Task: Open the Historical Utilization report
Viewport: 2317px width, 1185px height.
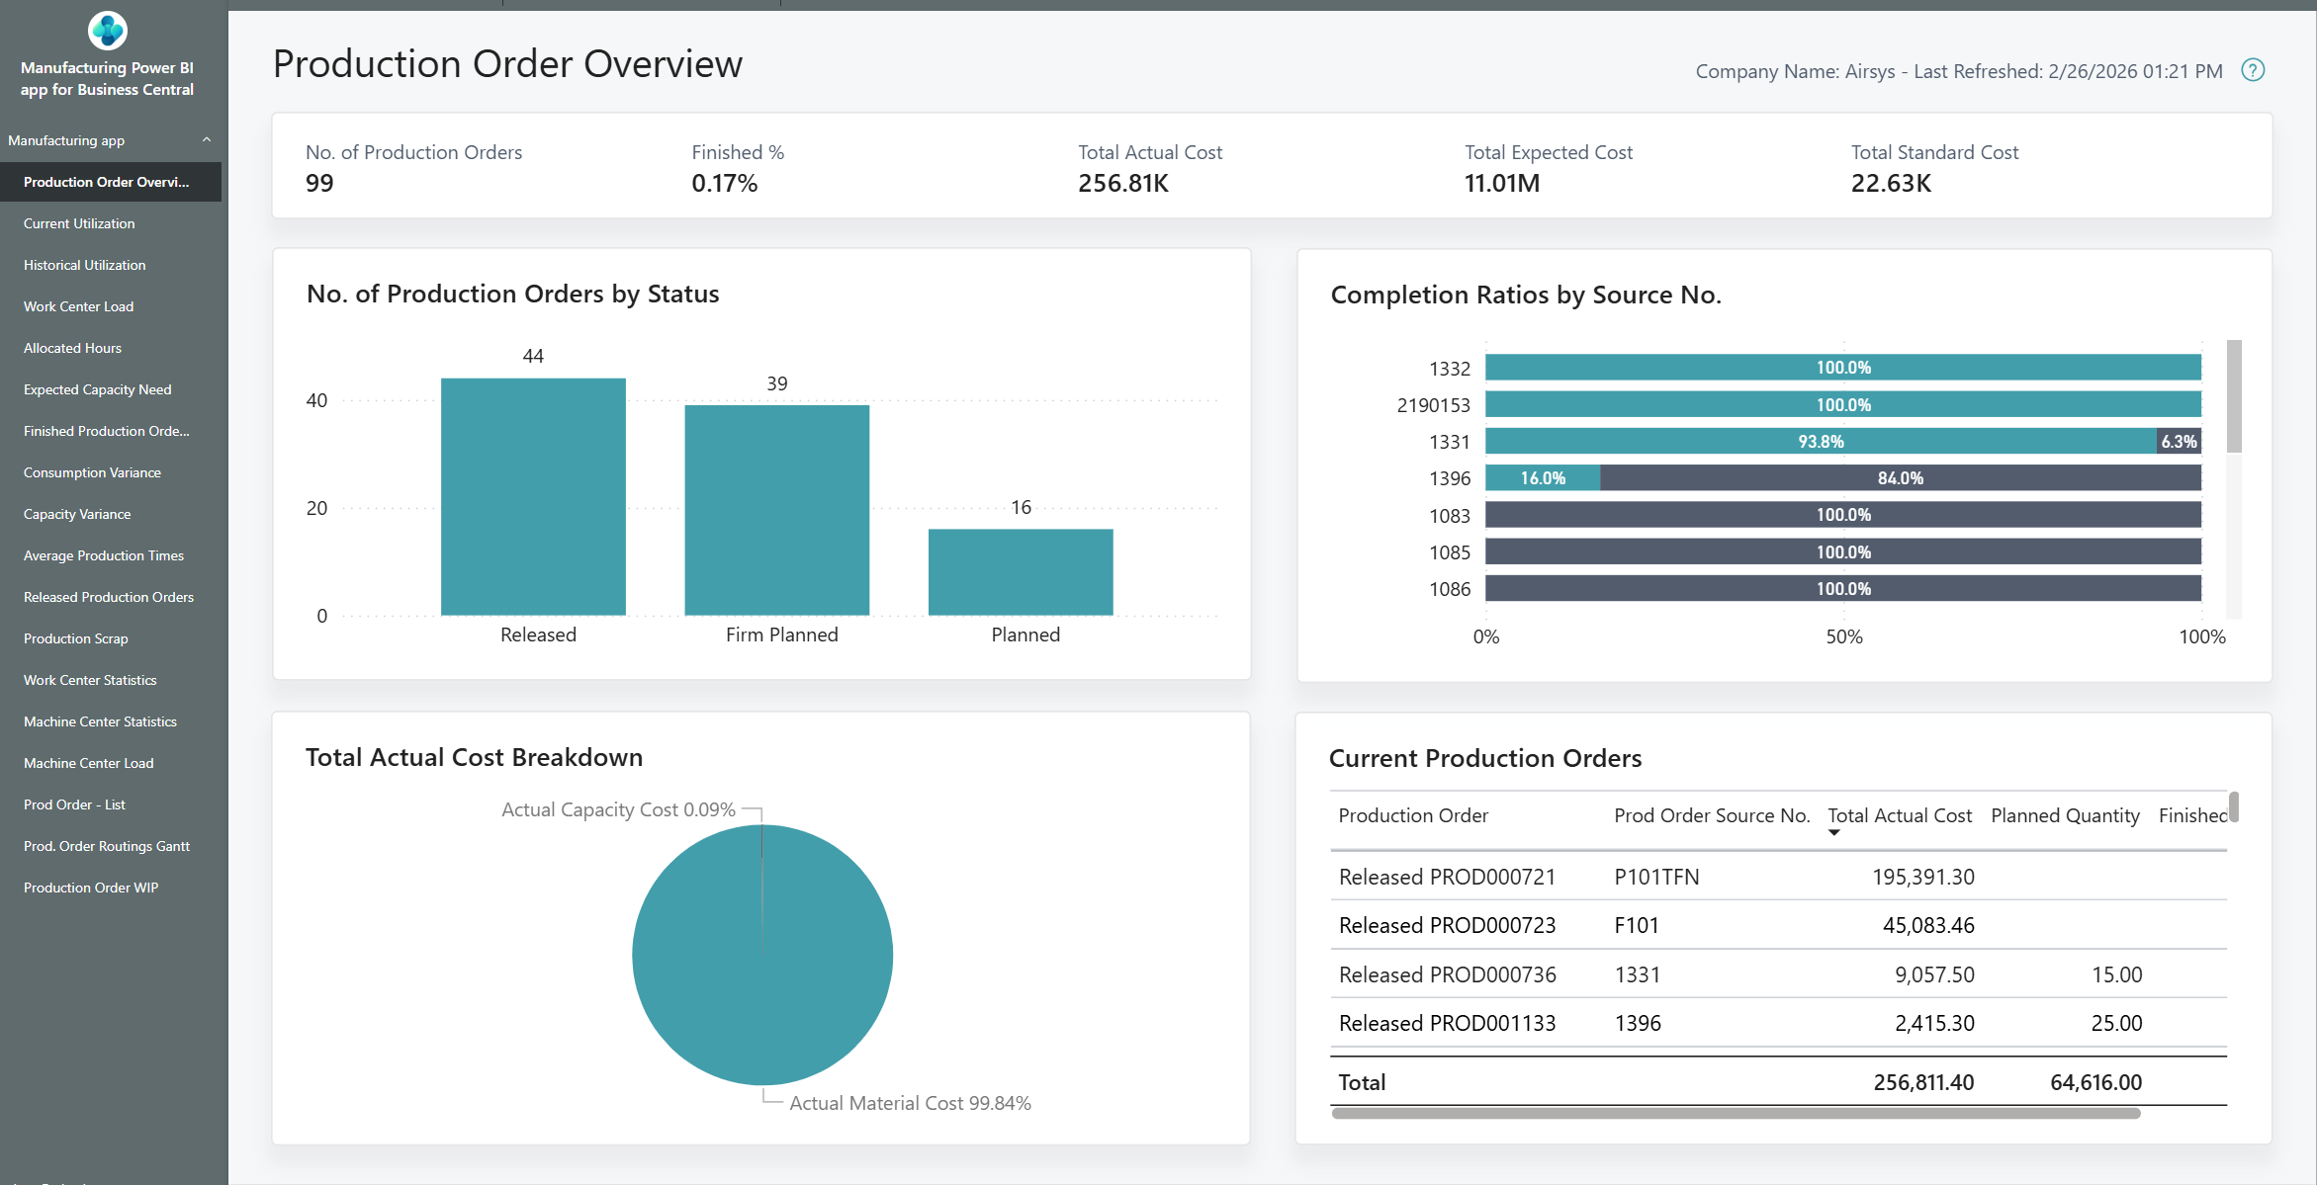Action: pos(84,265)
